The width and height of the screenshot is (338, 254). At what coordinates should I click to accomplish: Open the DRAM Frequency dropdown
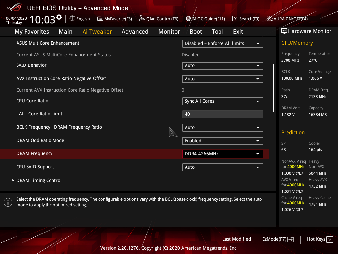(222, 154)
